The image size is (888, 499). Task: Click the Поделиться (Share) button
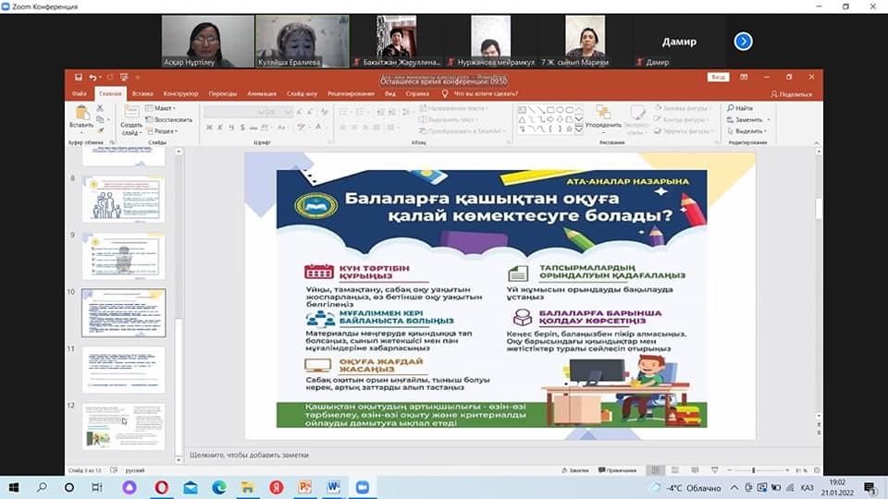(791, 93)
